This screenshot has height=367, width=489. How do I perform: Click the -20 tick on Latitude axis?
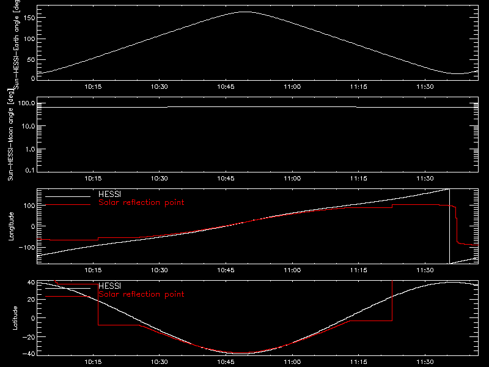tap(29, 337)
